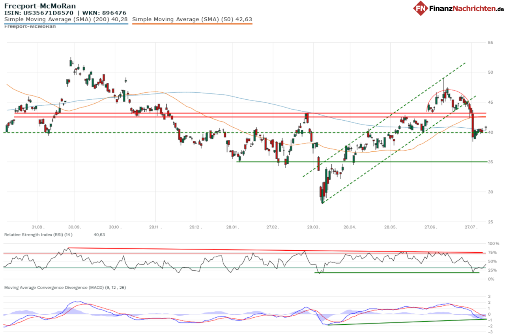Click the 55 price axis label
Screen dimensions: 505x335
491,43
